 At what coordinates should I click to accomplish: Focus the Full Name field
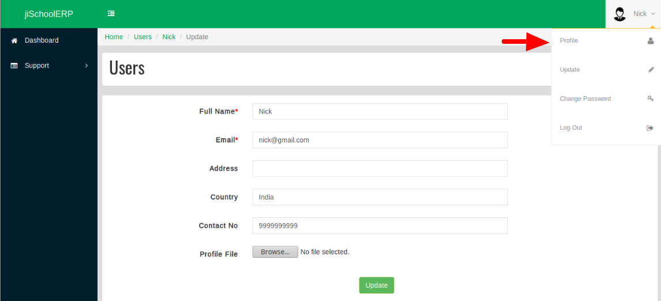380,111
